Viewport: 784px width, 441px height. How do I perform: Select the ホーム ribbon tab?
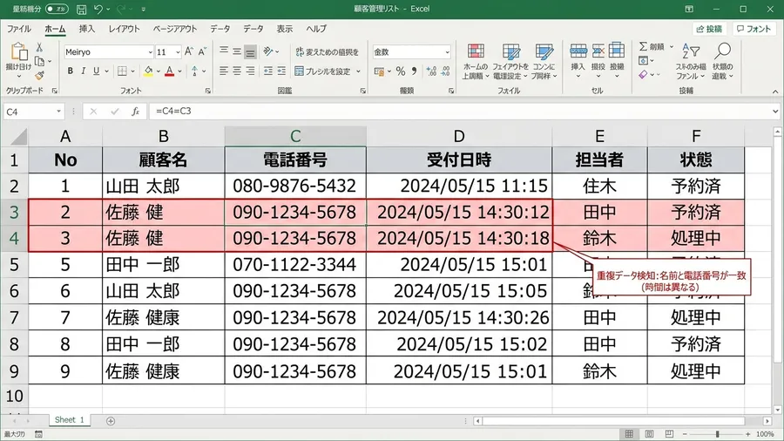55,29
